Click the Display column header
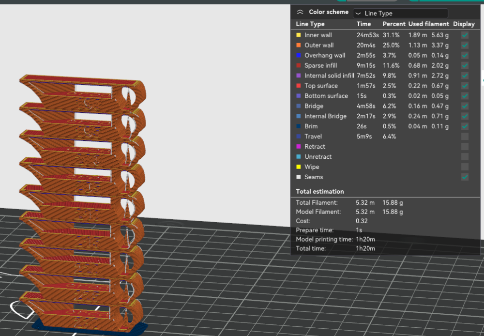The width and height of the screenshot is (484, 336). pyautogui.click(x=464, y=24)
